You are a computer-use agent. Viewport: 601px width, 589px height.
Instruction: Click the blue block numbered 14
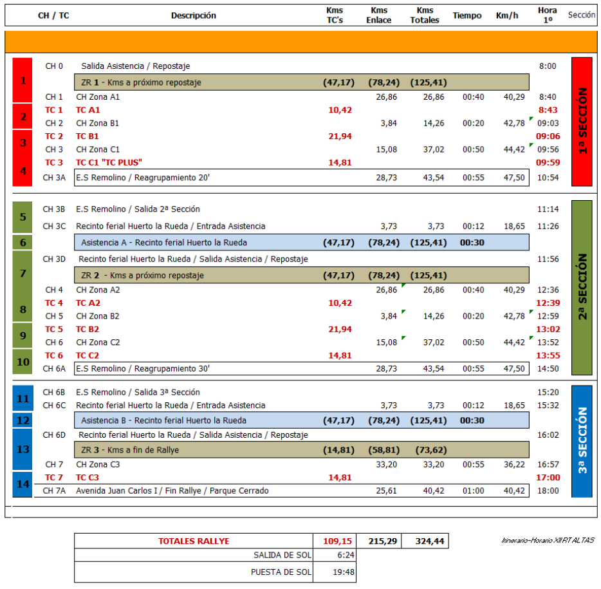point(23,484)
